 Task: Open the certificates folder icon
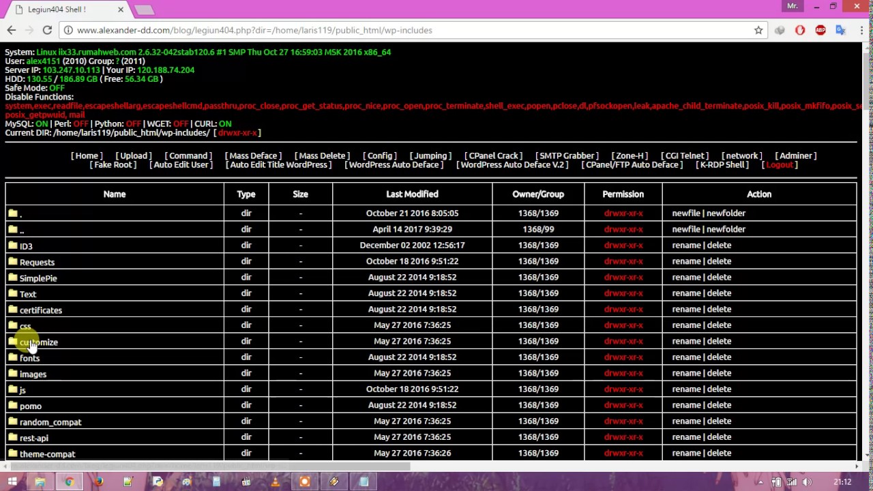[x=13, y=310]
